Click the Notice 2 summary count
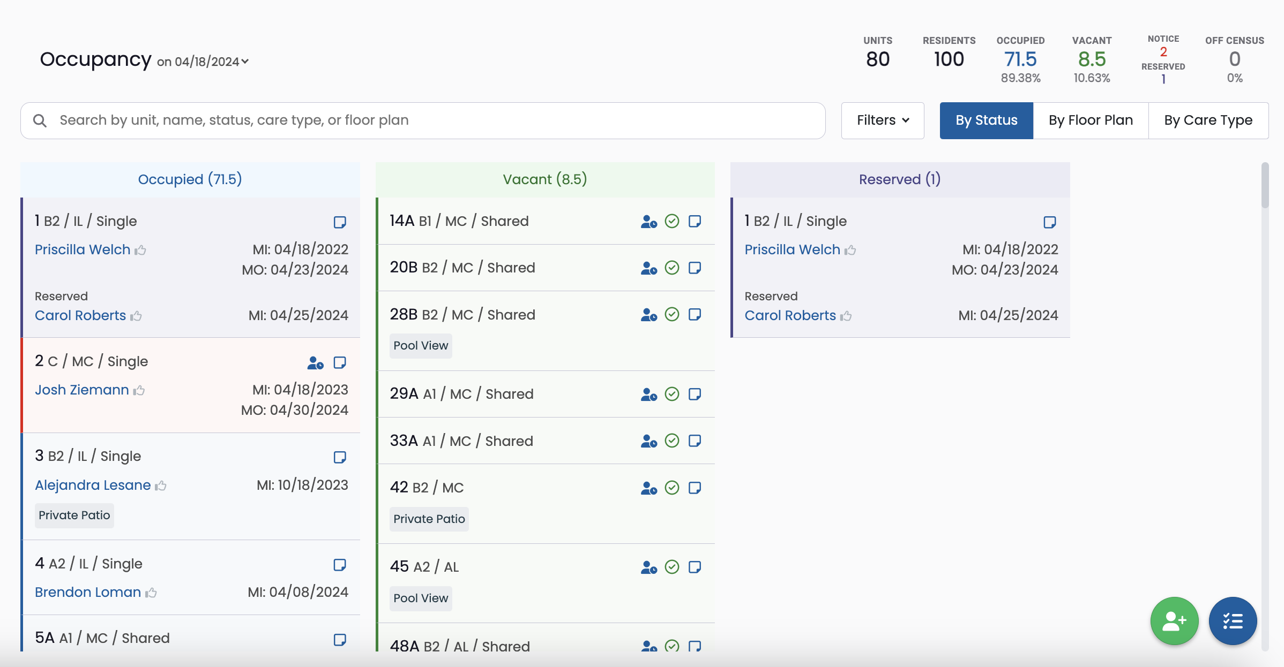 tap(1163, 52)
